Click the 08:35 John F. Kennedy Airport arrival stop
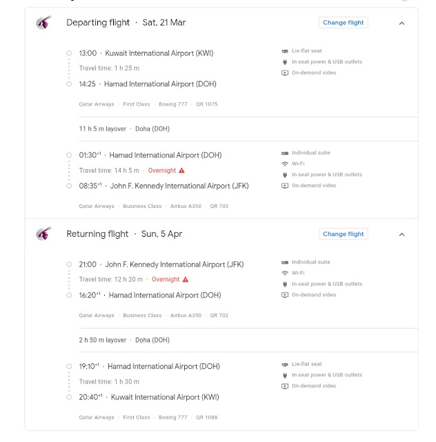This screenshot has width=436, height=442. coord(163,186)
